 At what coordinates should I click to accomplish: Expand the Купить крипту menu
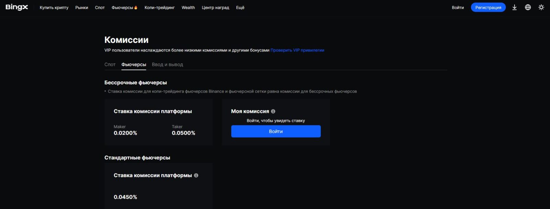(x=54, y=8)
